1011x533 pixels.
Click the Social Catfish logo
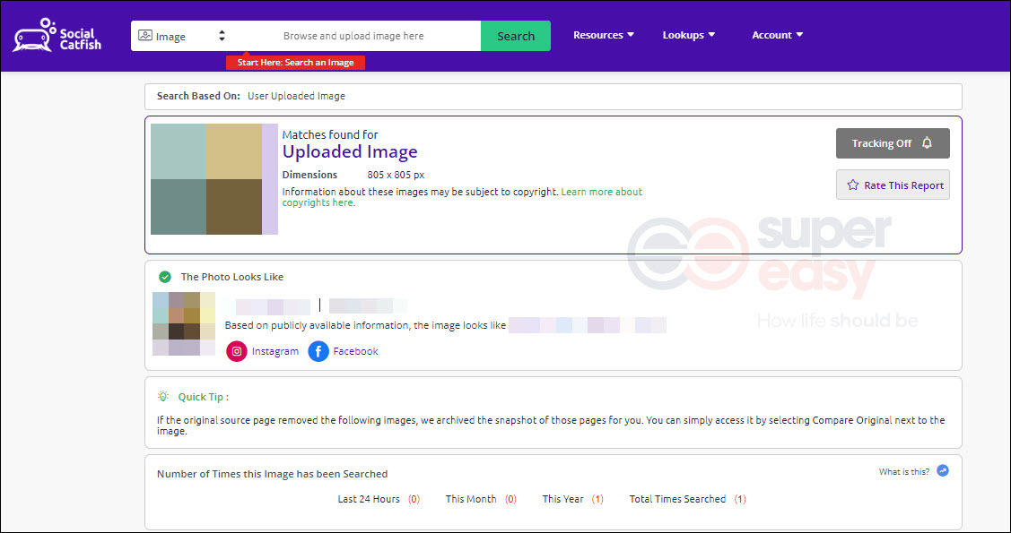57,36
